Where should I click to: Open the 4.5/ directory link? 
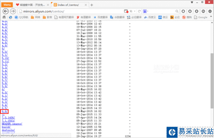coord(5,33)
